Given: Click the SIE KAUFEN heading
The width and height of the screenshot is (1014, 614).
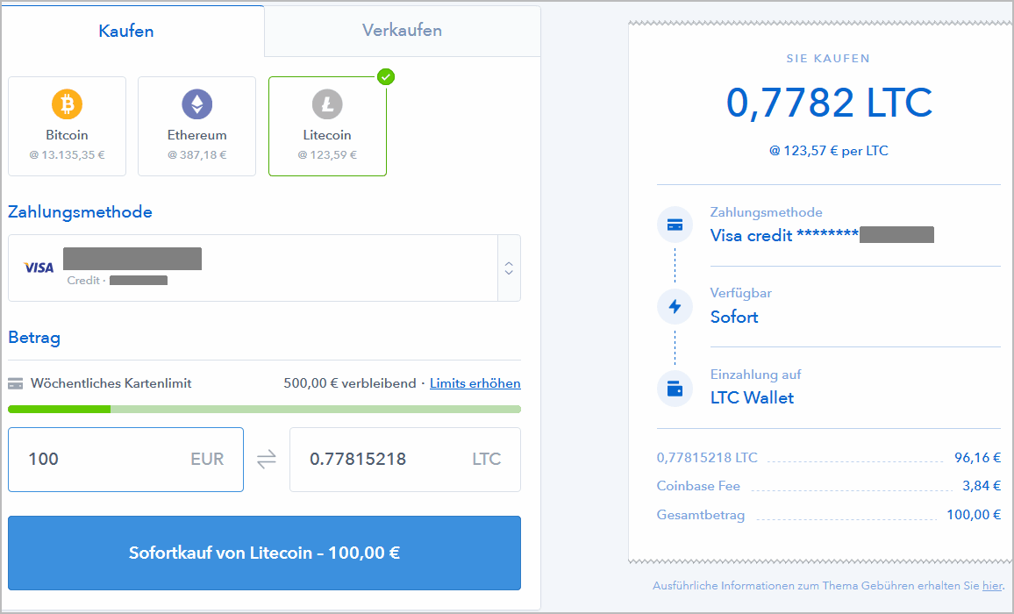Looking at the screenshot, I should [x=828, y=59].
